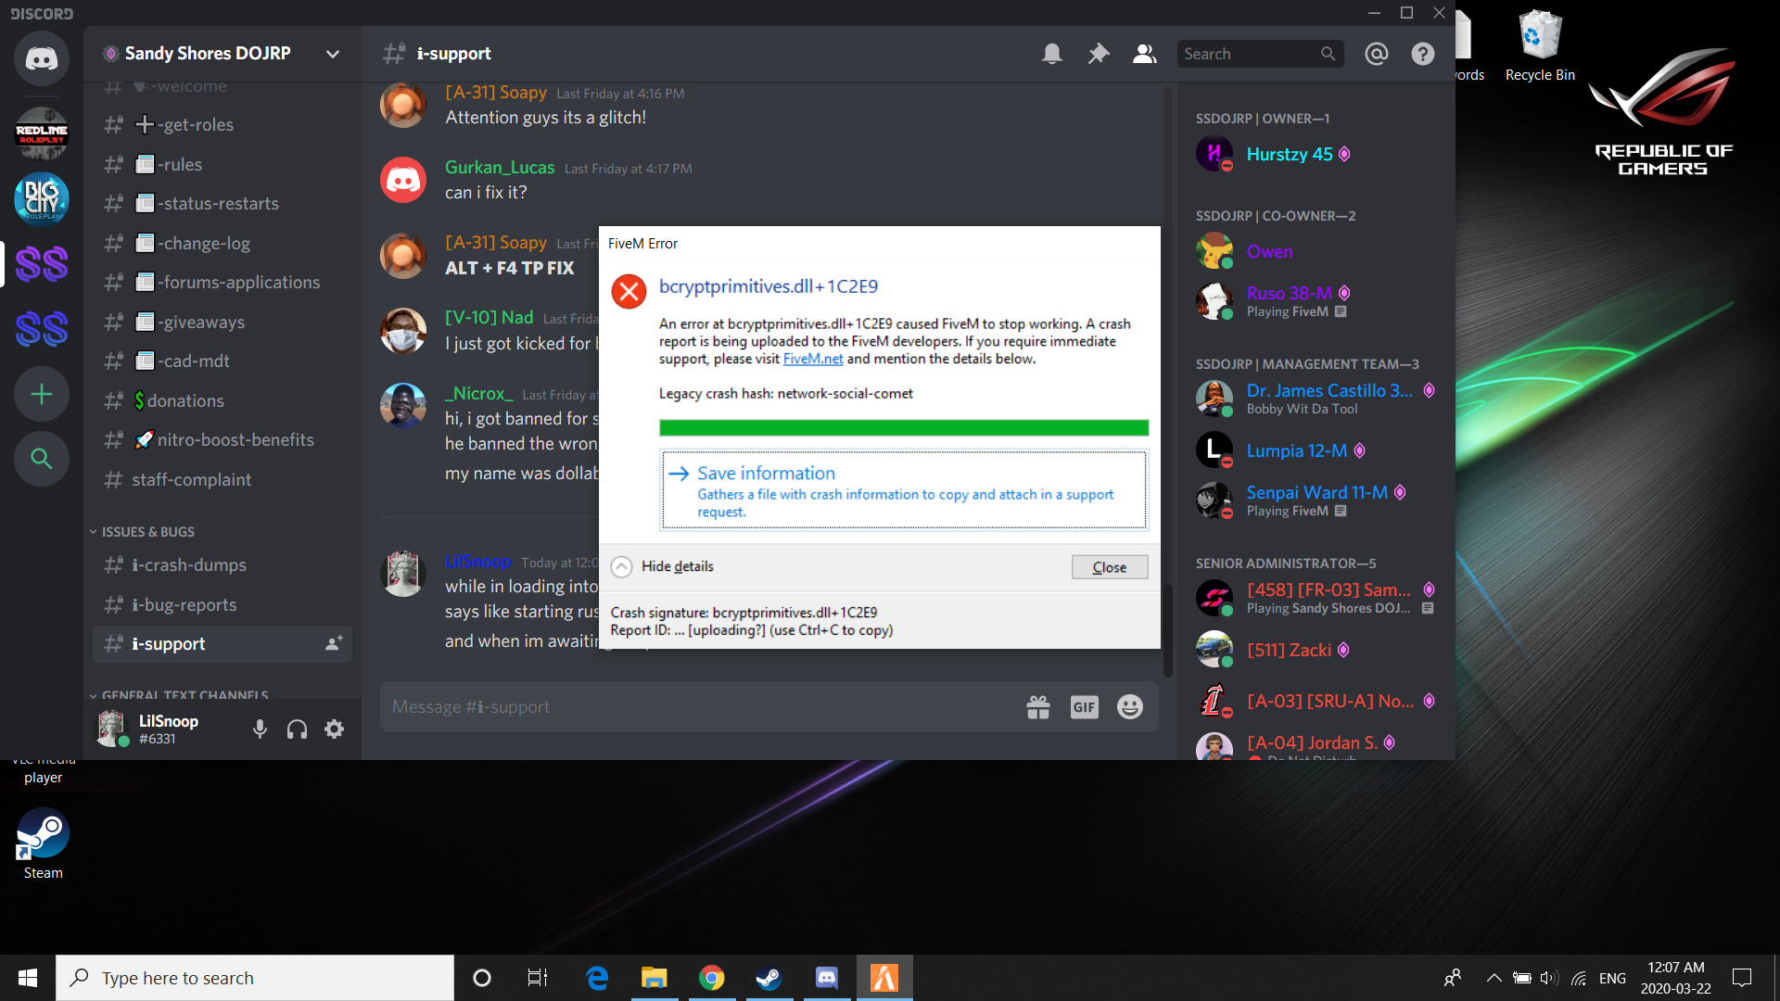Open recent mentions inbox
Viewport: 1780px width, 1001px height.
point(1377,54)
